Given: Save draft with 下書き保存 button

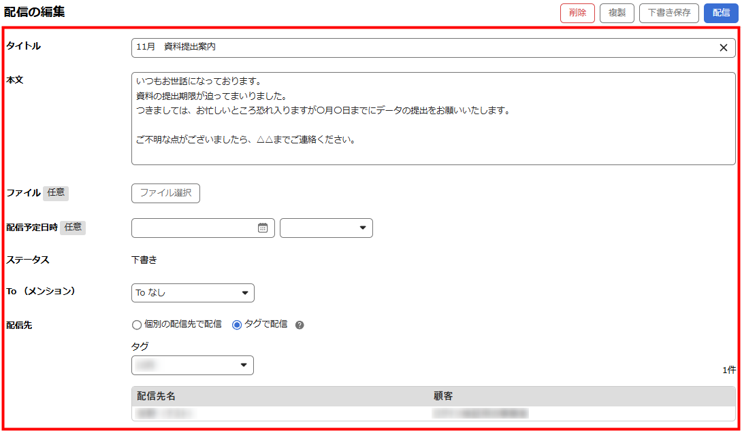Looking at the screenshot, I should point(668,13).
